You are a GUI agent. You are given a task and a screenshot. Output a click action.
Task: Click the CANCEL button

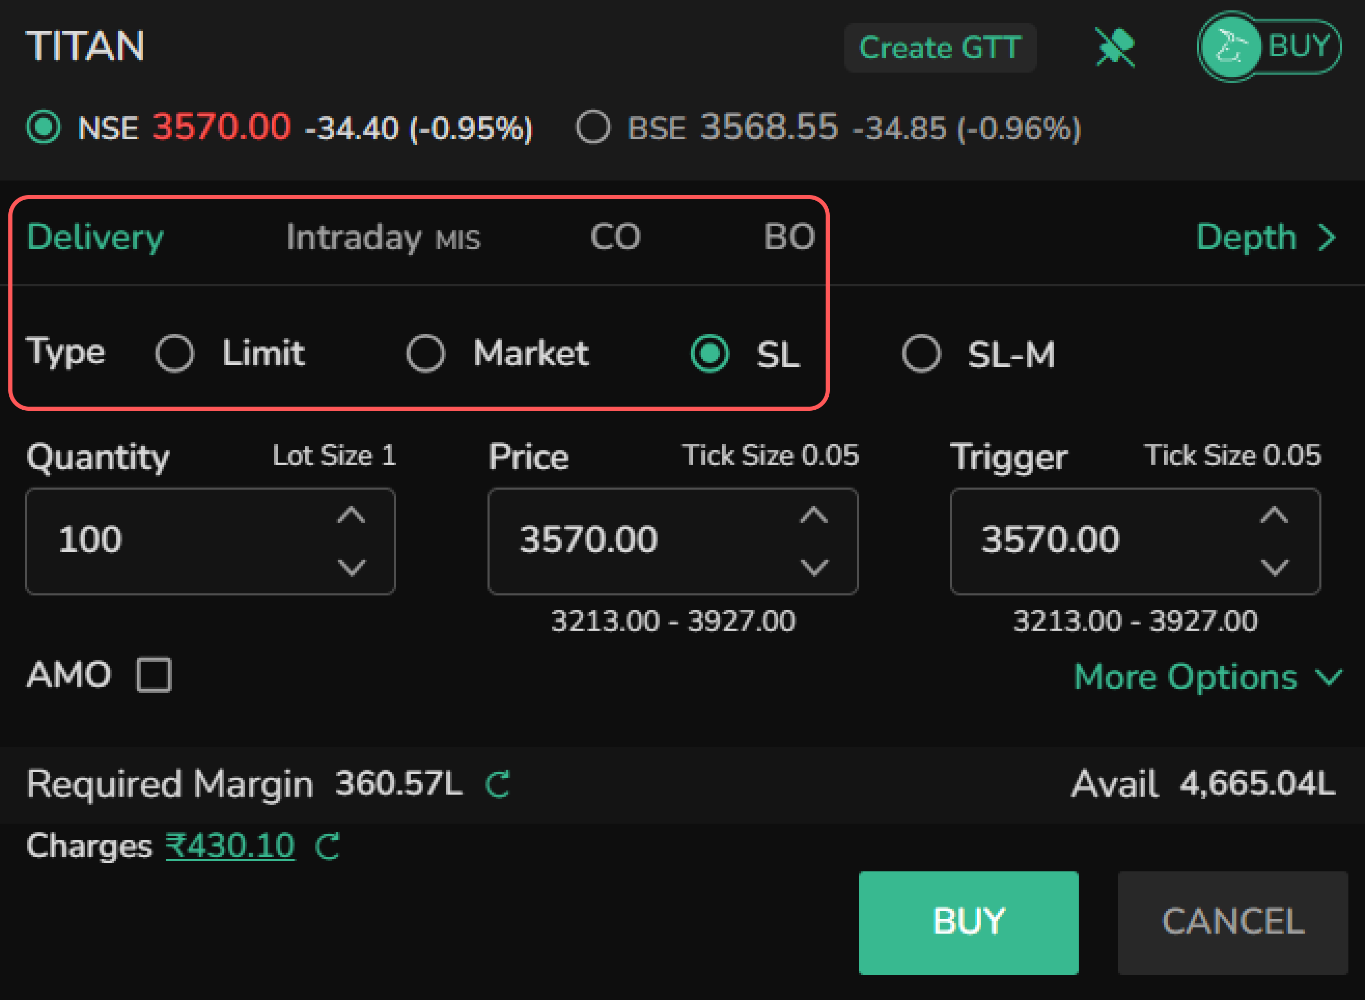1232,923
